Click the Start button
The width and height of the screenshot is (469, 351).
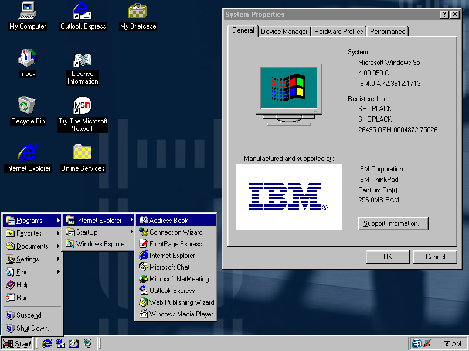pos(17,343)
